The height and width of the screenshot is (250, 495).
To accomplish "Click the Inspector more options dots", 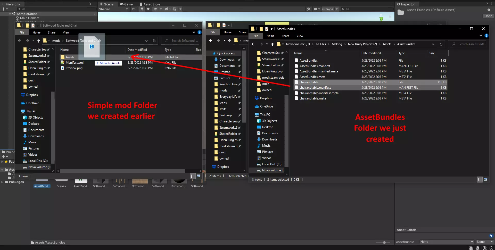I will pos(492,4).
